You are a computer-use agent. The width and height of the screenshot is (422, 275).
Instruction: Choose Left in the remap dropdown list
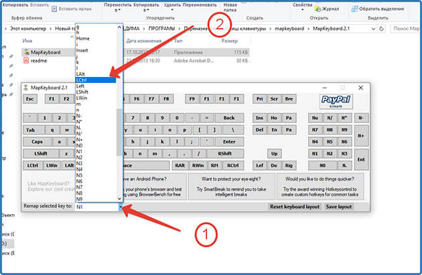(96, 86)
